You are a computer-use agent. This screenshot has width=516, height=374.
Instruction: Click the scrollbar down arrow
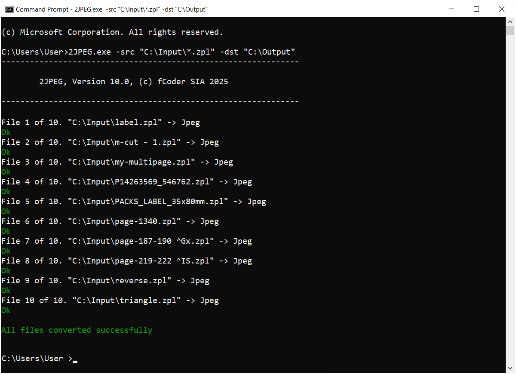(x=510, y=368)
